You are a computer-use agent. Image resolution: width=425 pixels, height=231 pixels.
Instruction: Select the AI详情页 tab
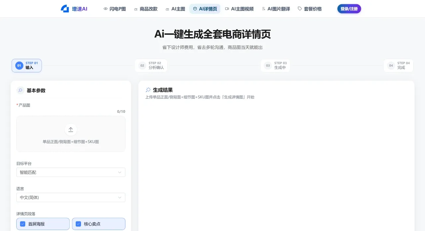pyautogui.click(x=205, y=9)
